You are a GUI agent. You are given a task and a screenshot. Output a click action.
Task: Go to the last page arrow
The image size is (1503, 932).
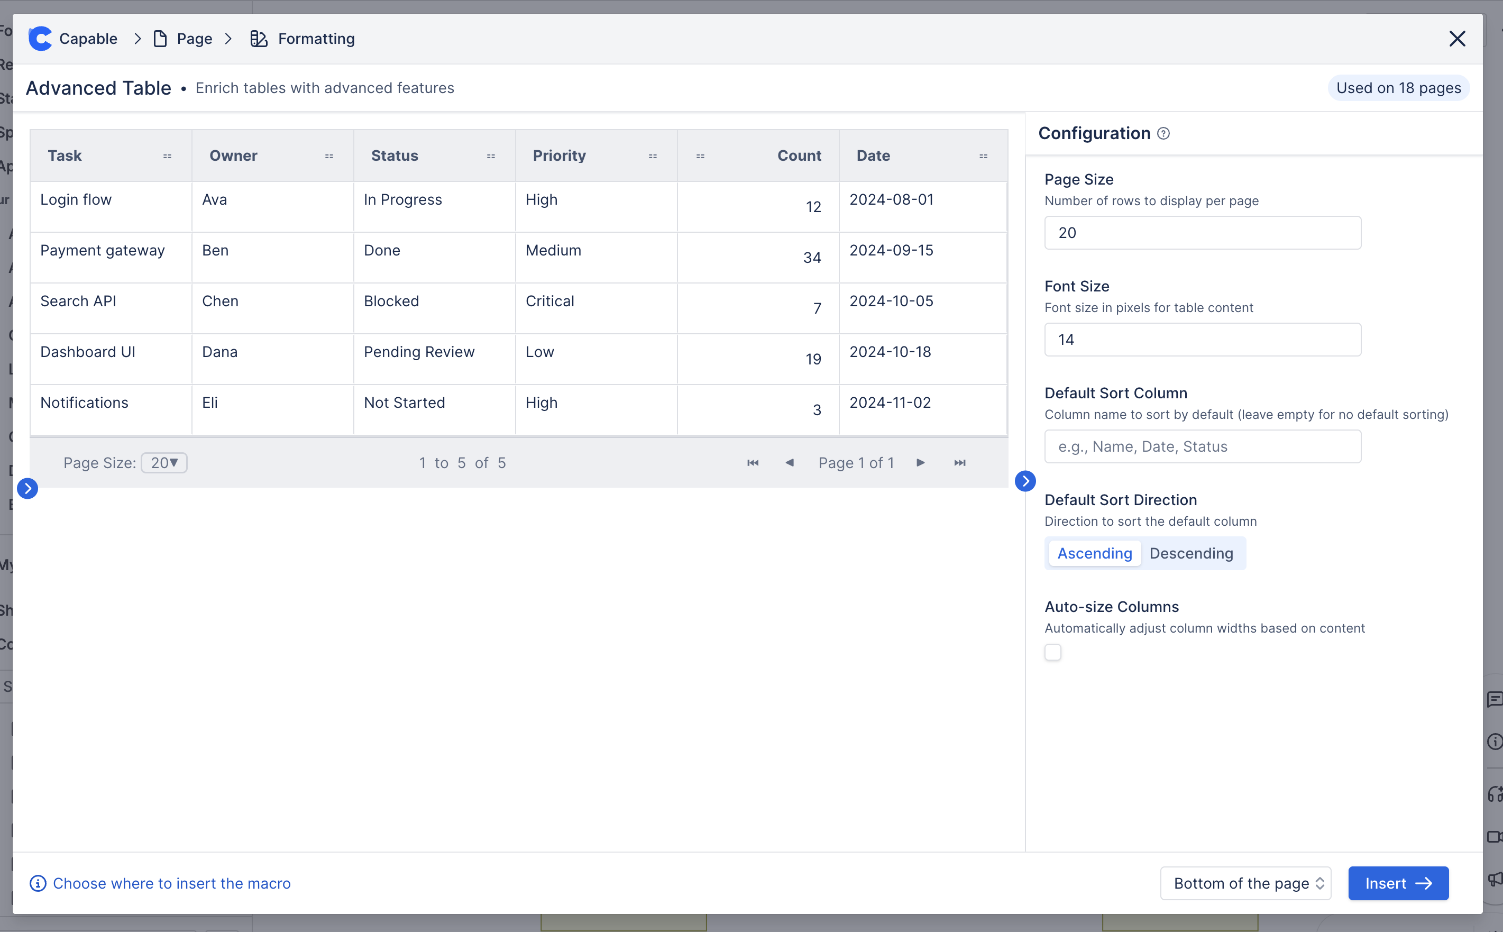click(959, 463)
